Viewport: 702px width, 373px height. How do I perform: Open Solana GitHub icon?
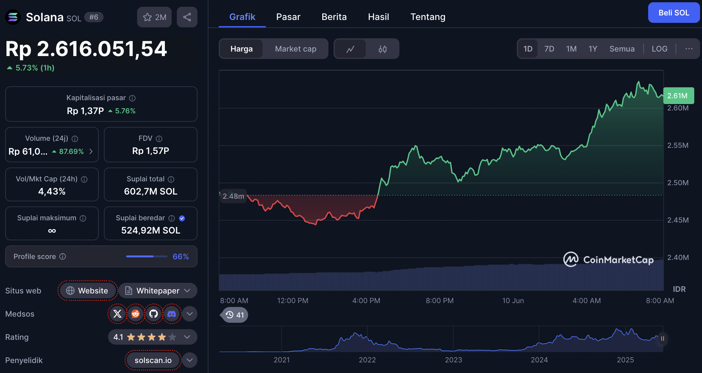pyautogui.click(x=154, y=314)
